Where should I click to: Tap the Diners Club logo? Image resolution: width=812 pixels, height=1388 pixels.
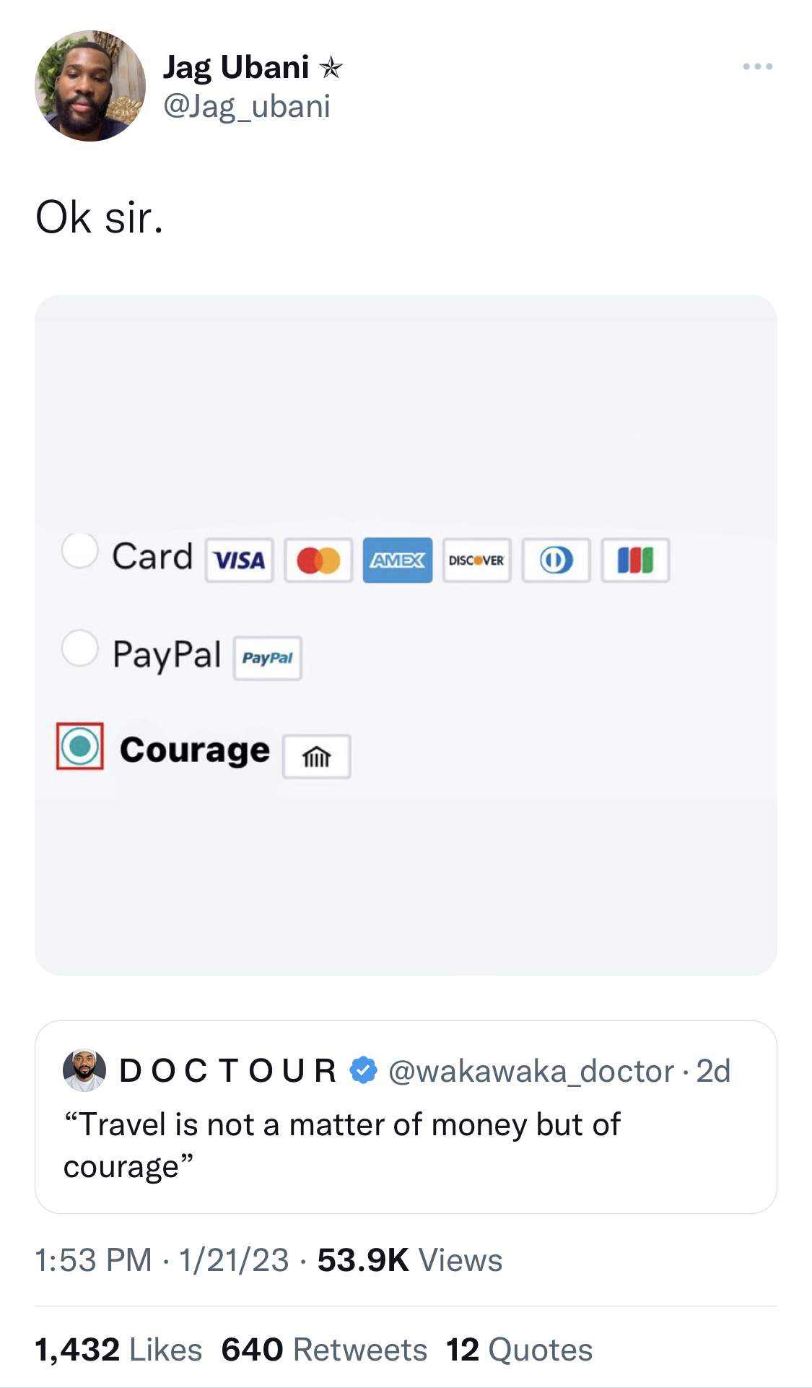pyautogui.click(x=556, y=560)
